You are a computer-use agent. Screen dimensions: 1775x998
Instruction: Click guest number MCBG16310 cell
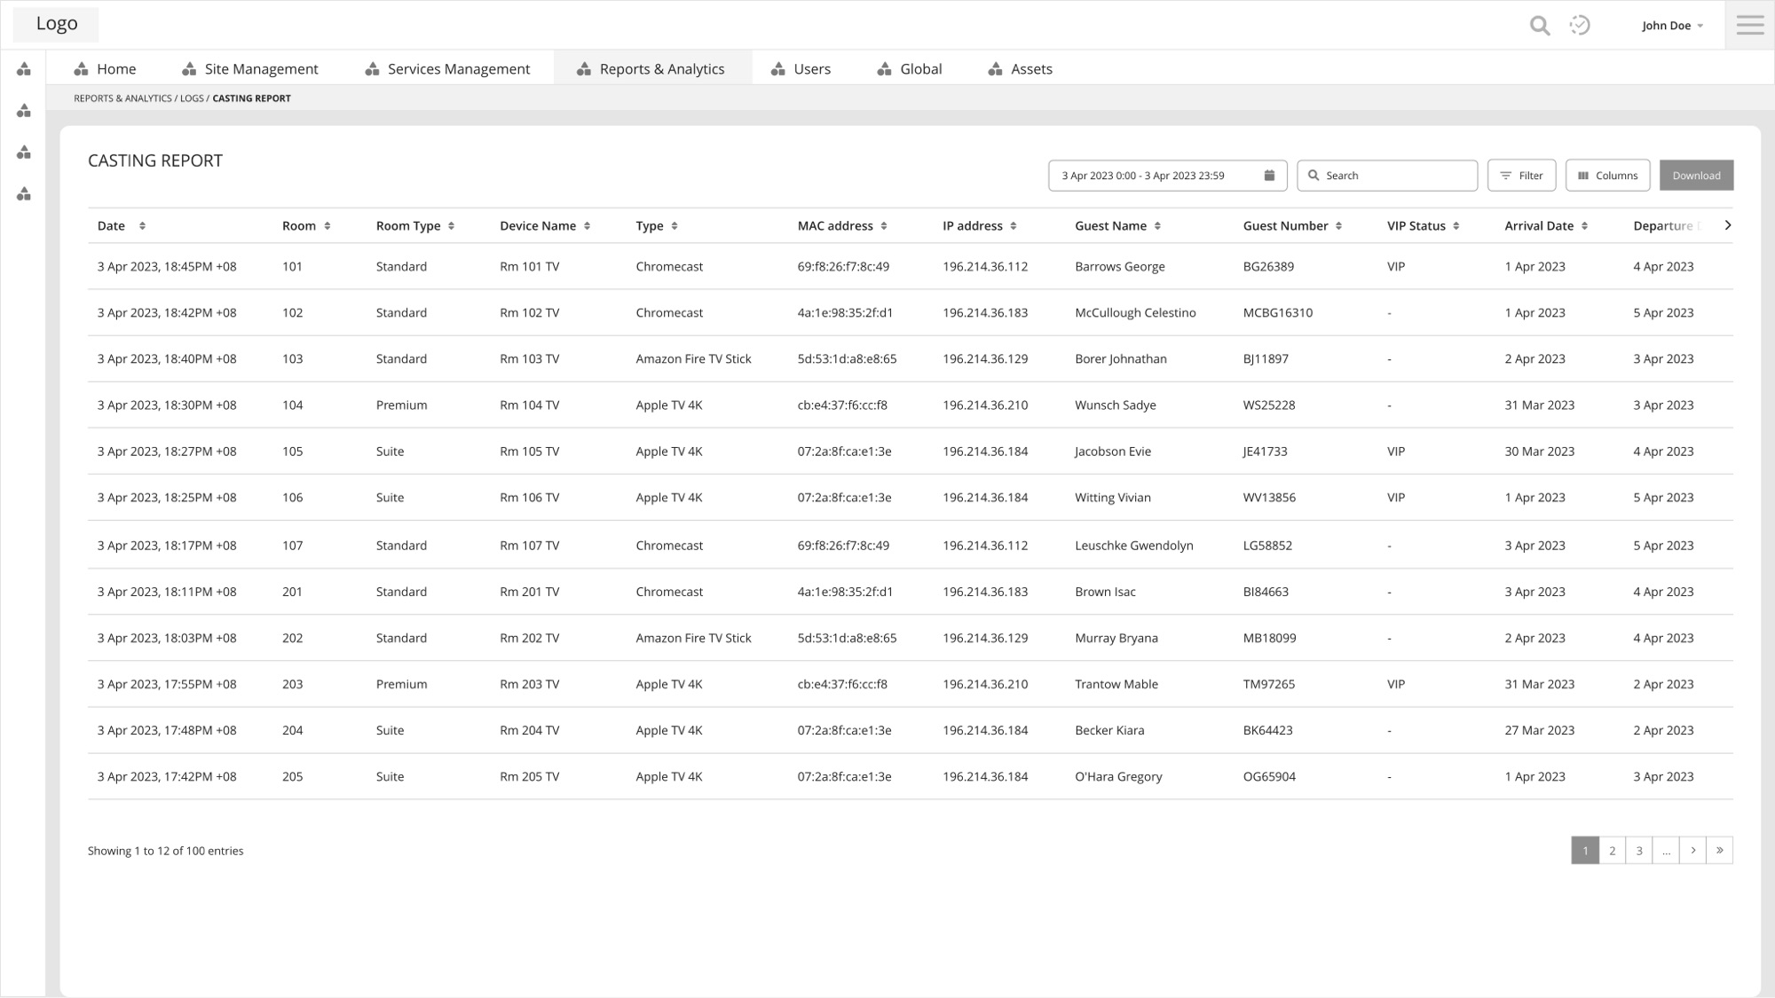tap(1277, 313)
